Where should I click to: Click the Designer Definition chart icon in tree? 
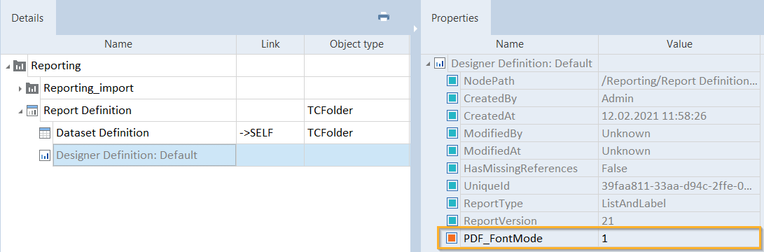[45, 155]
